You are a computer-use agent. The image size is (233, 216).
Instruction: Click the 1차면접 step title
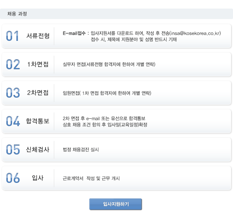tap(38, 64)
